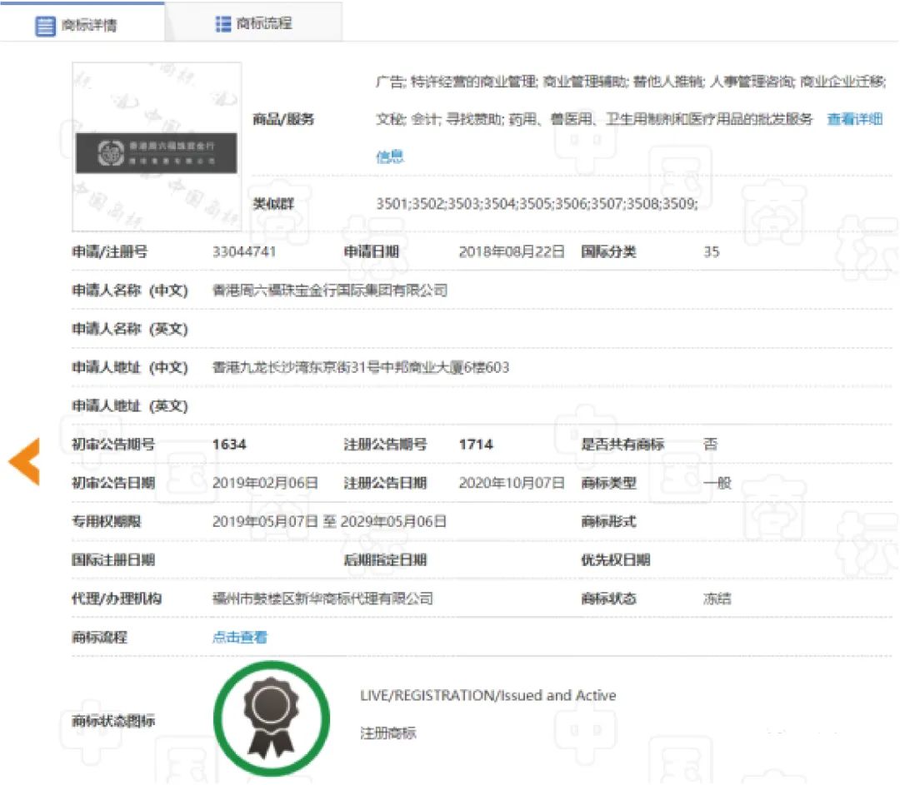This screenshot has width=900, height=785.
Task: Select preliminary announcement date 2019年02月06日
Action: pos(265,483)
